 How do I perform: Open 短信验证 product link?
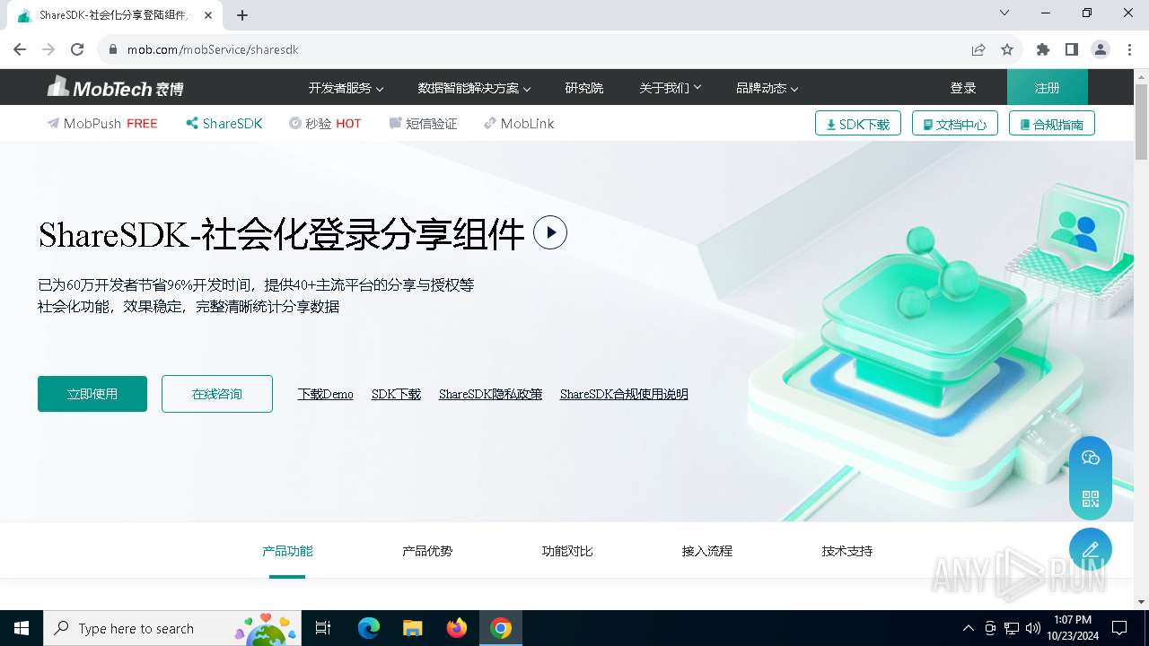pos(423,124)
